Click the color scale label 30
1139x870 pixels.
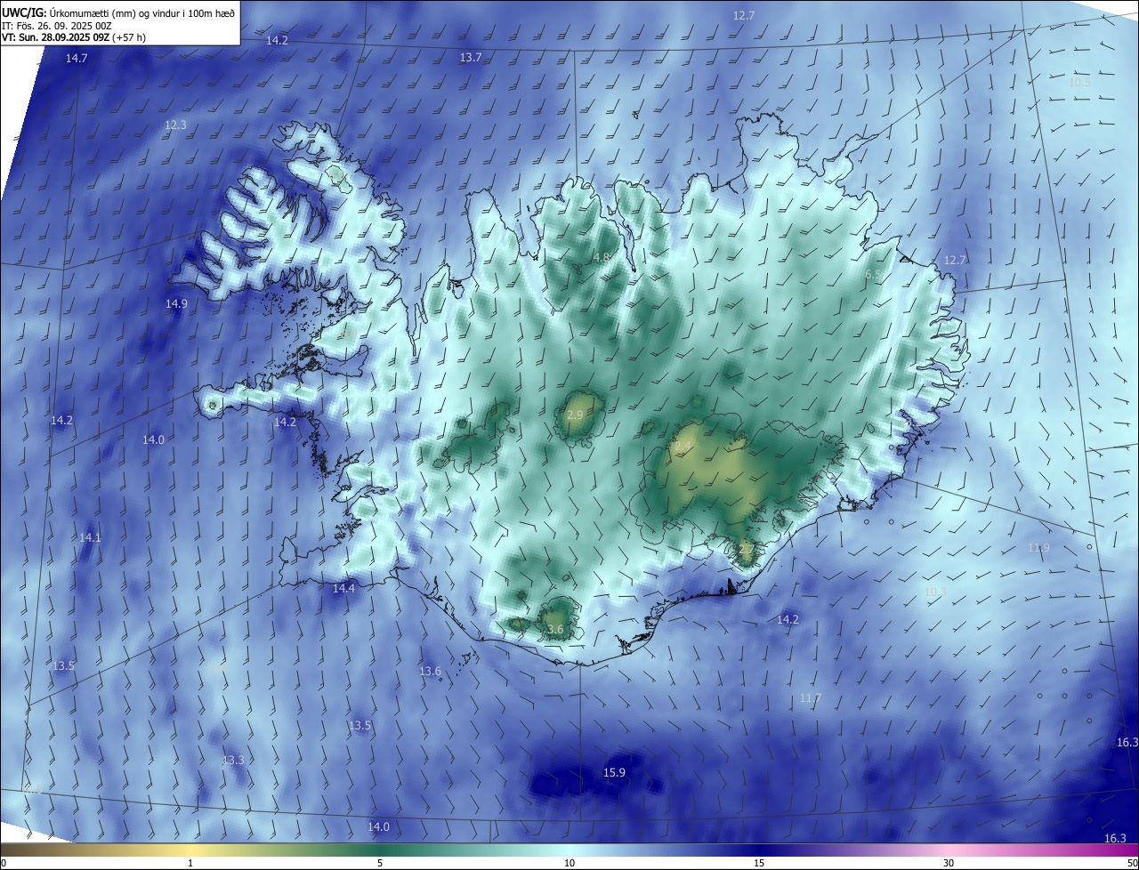[x=949, y=864]
